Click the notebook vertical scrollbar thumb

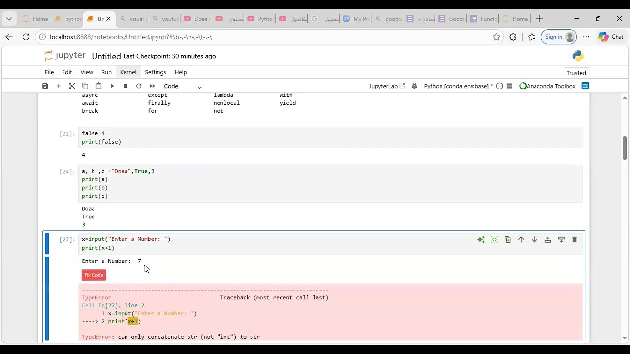(x=625, y=147)
